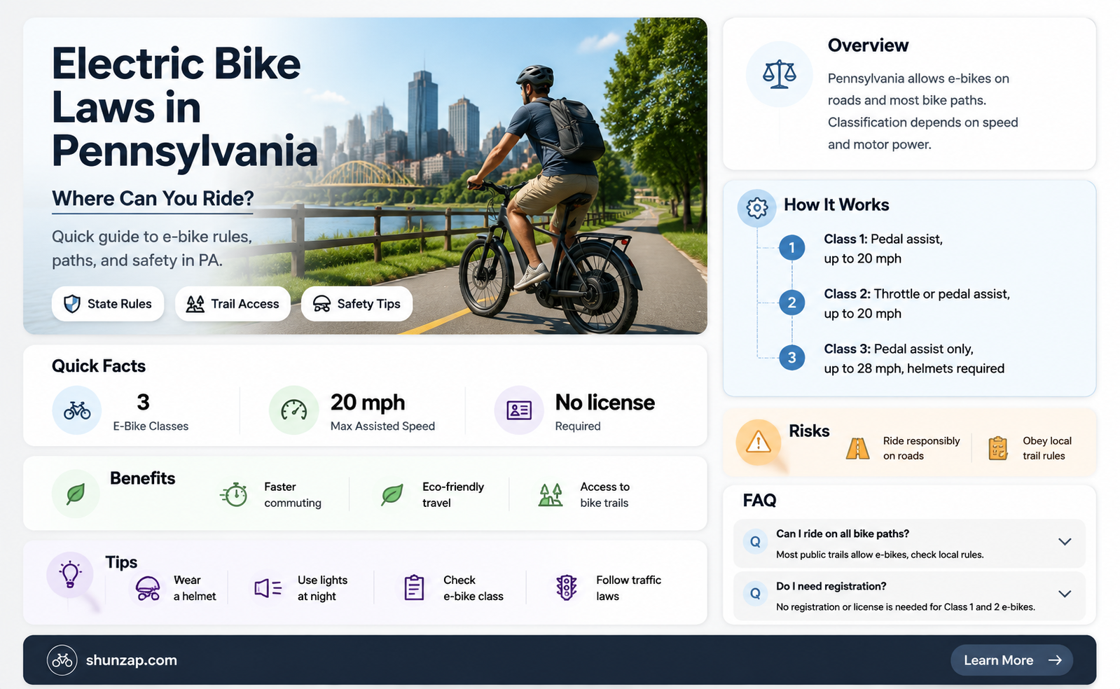Collapse the 'Do I need registration?' chevron
The height and width of the screenshot is (689, 1120).
point(1065,594)
